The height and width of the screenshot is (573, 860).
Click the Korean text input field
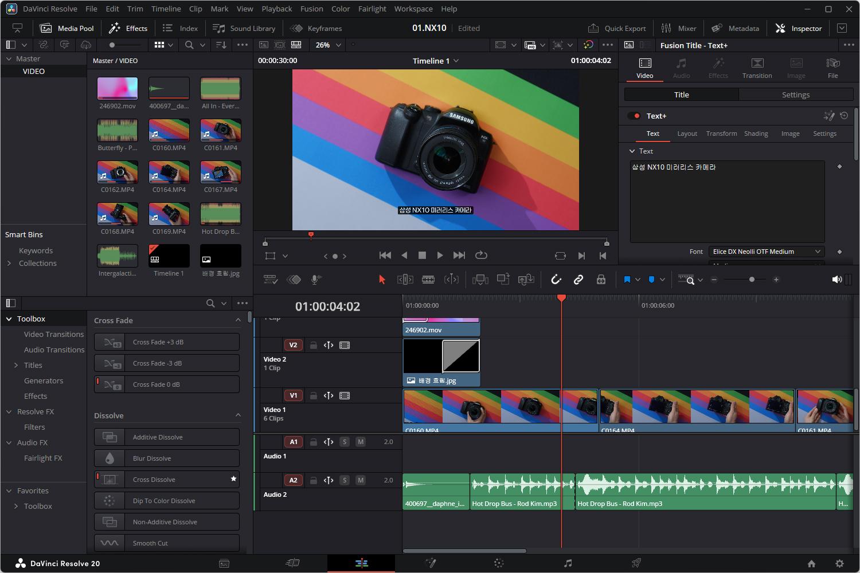727,202
